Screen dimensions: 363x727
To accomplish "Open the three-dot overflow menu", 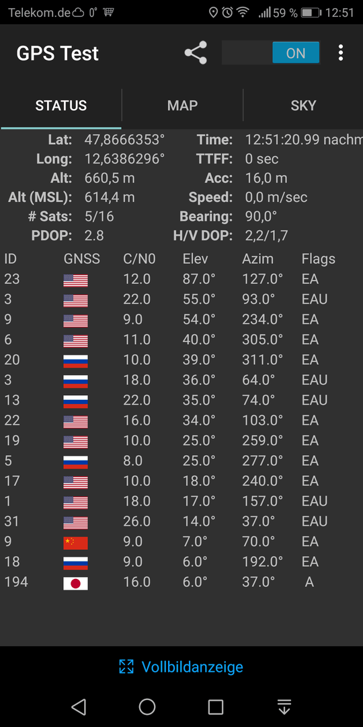I will click(x=341, y=53).
